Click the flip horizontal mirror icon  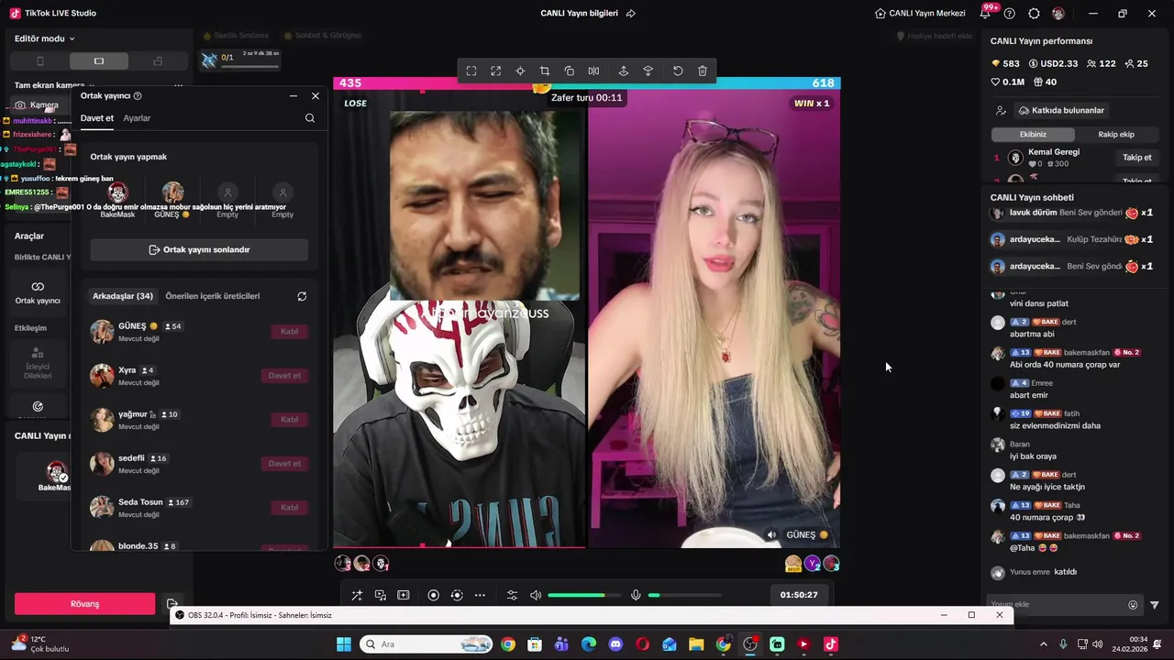point(593,71)
